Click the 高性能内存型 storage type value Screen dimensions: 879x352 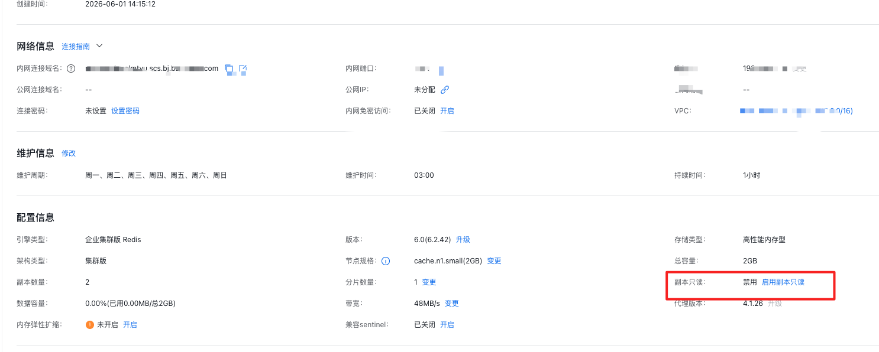pyautogui.click(x=764, y=240)
